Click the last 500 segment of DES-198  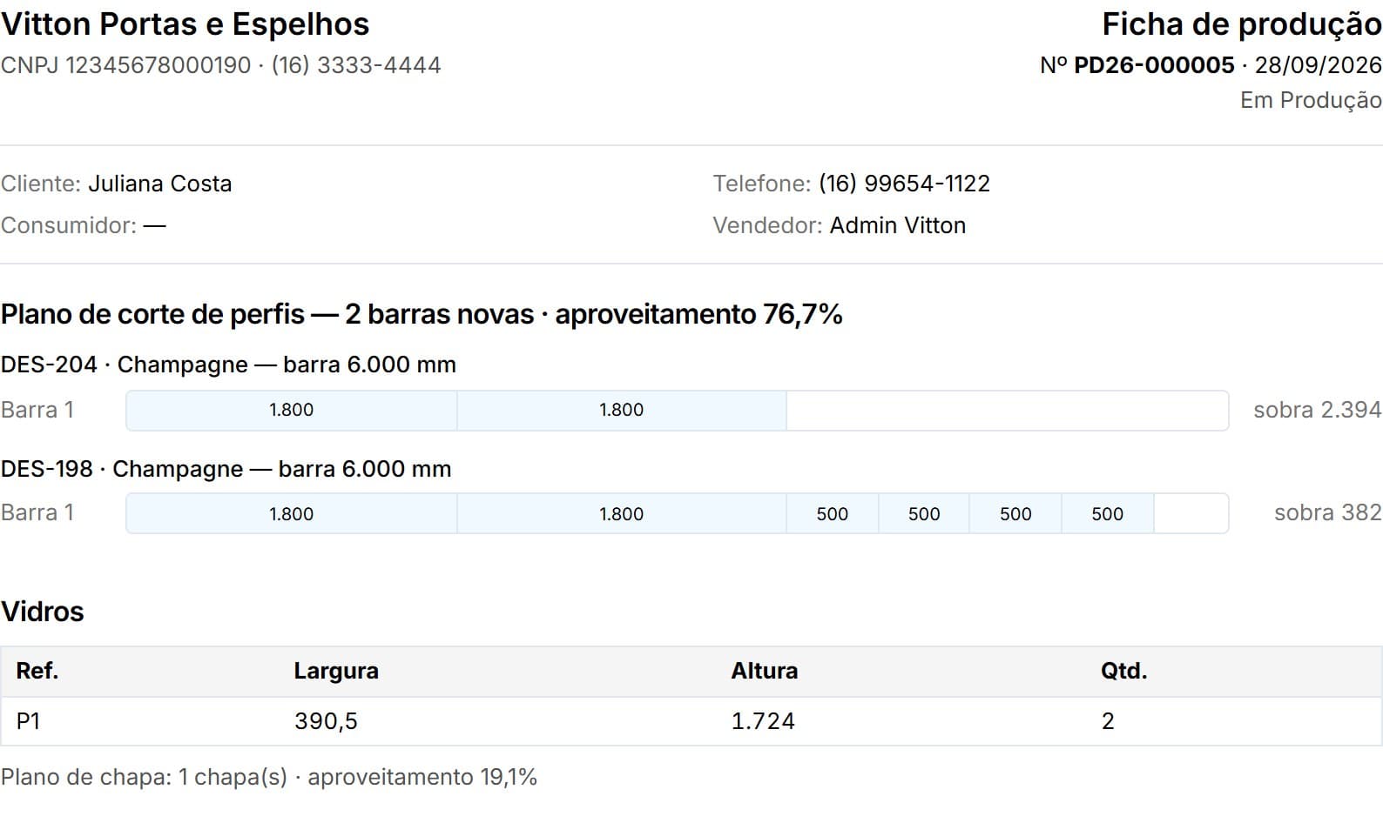click(1107, 514)
